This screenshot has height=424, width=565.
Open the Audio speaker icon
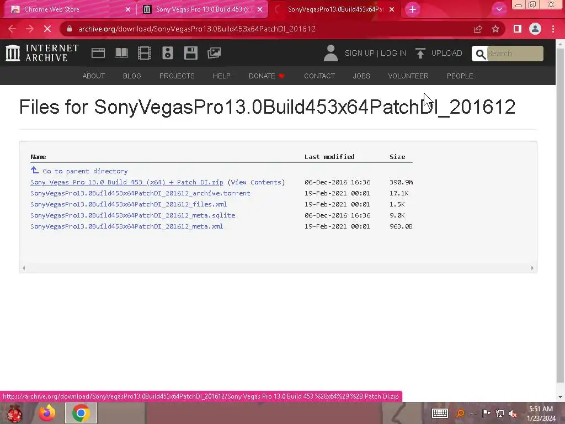click(168, 53)
